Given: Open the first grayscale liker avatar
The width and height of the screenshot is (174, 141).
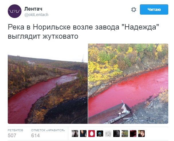Looking at the screenshot, I should tap(75, 134).
